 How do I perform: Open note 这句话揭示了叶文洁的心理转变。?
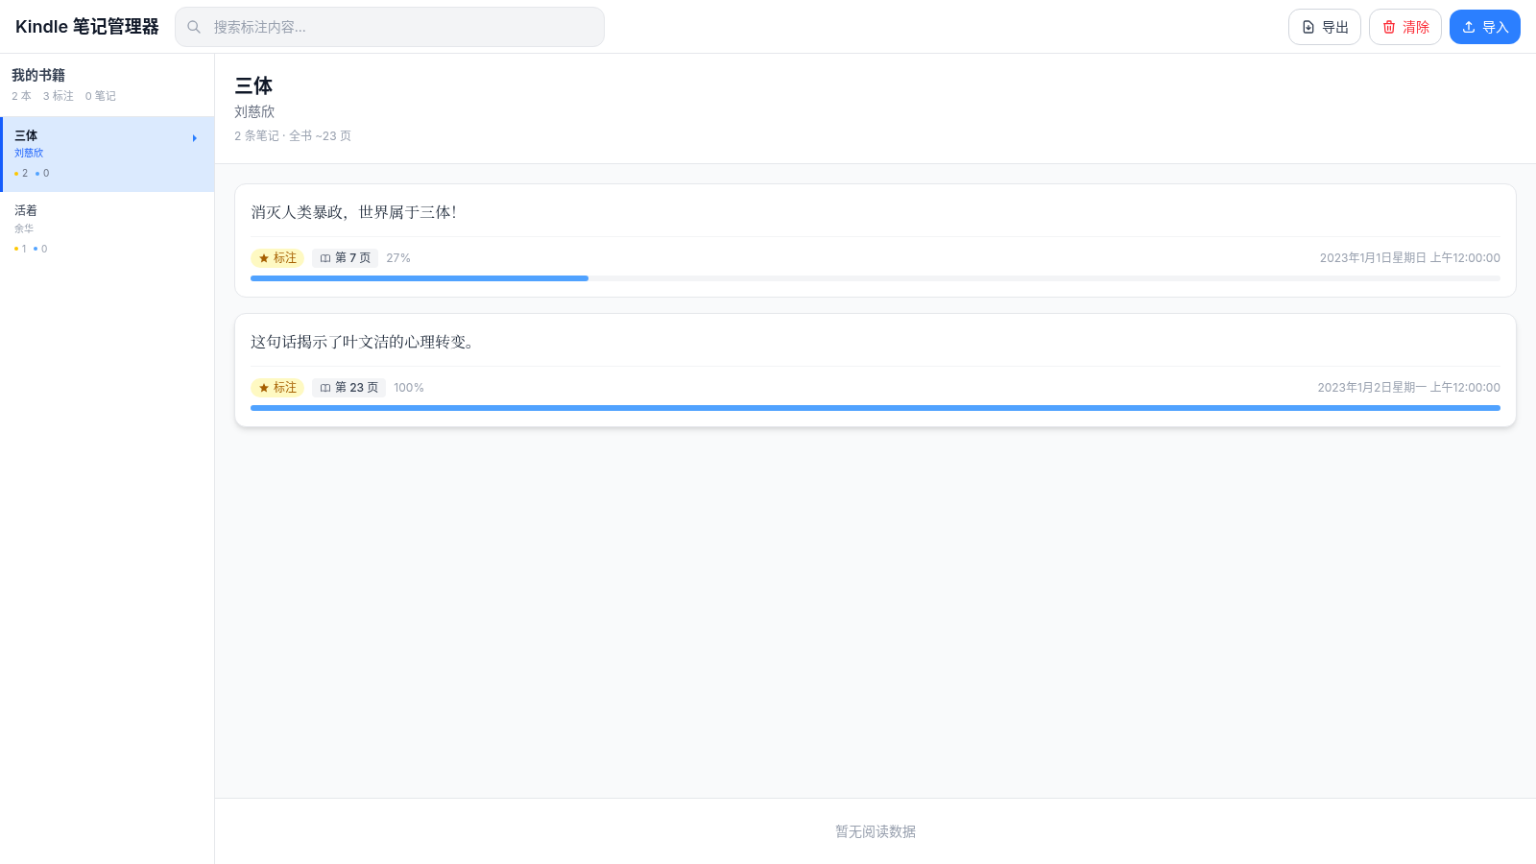[876, 370]
